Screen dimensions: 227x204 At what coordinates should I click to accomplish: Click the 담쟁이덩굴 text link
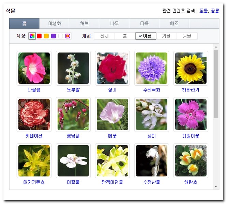point(112,182)
